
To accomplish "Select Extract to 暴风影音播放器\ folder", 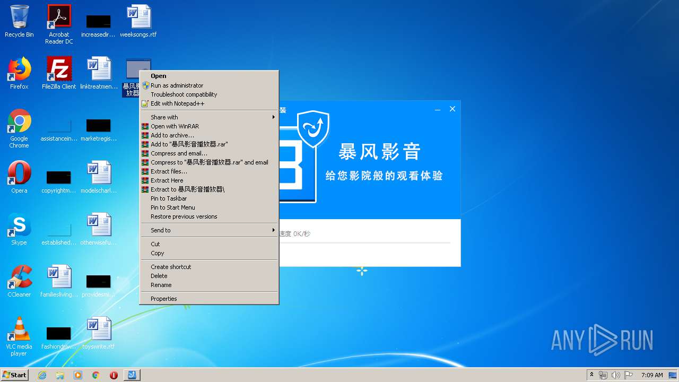I will click(209, 189).
